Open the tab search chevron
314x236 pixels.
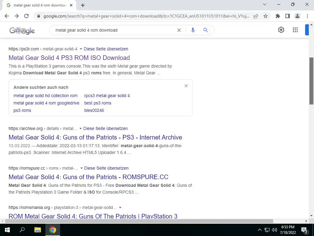tap(265, 4)
